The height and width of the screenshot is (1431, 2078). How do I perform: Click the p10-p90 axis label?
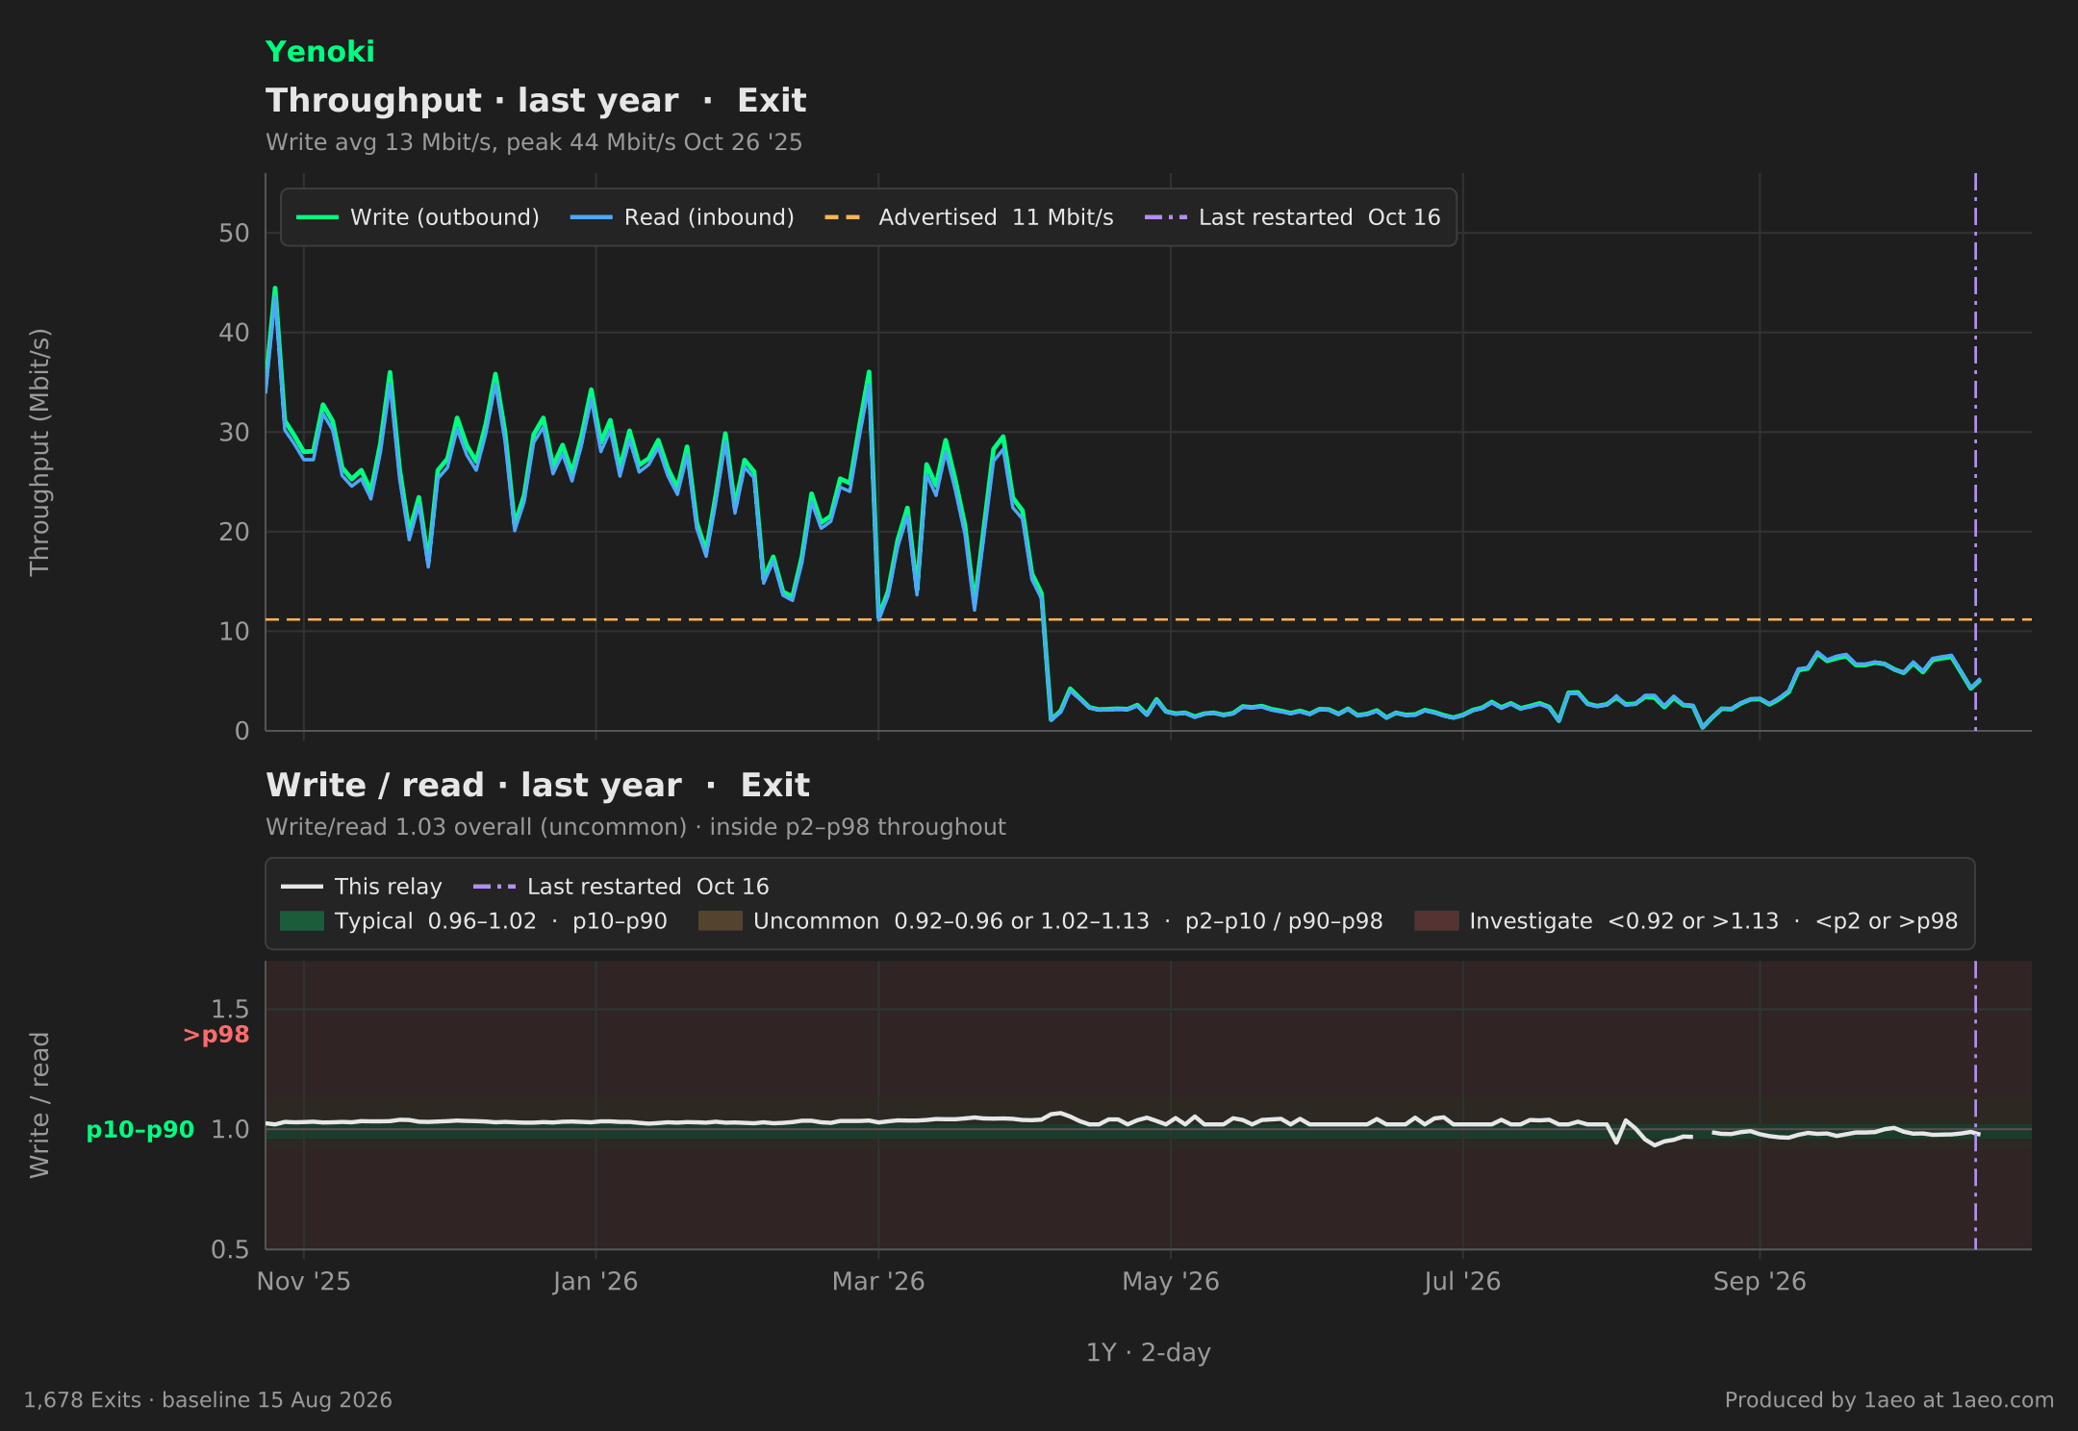pyautogui.click(x=140, y=1130)
